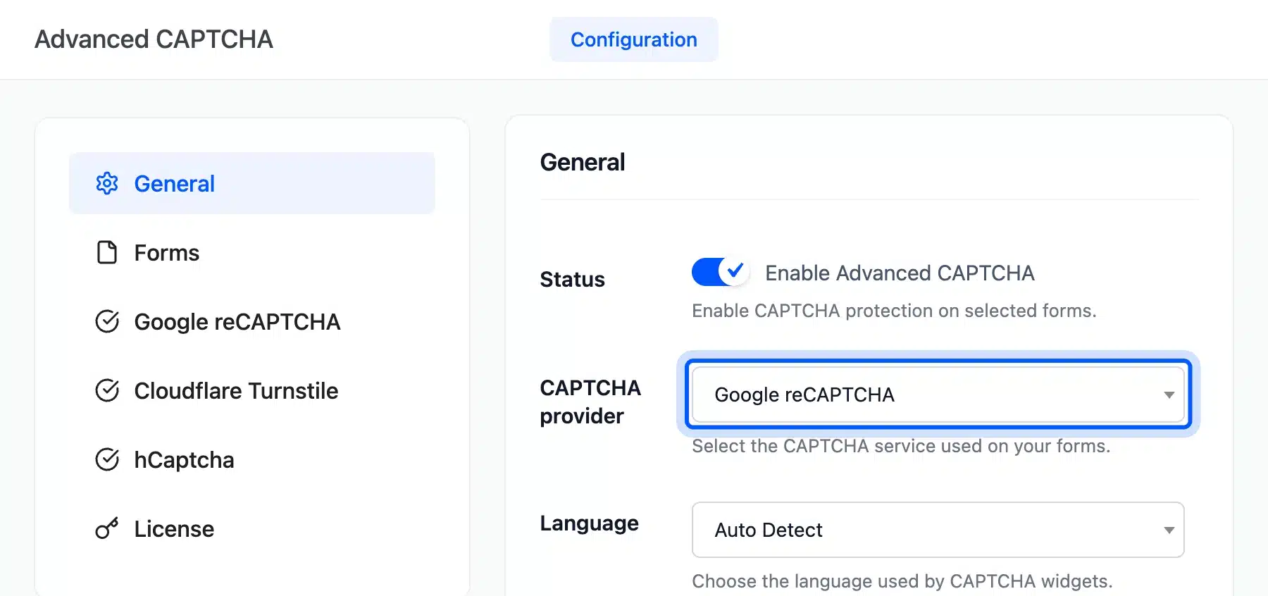Click the Status field label
The image size is (1268, 596).
pos(572,280)
